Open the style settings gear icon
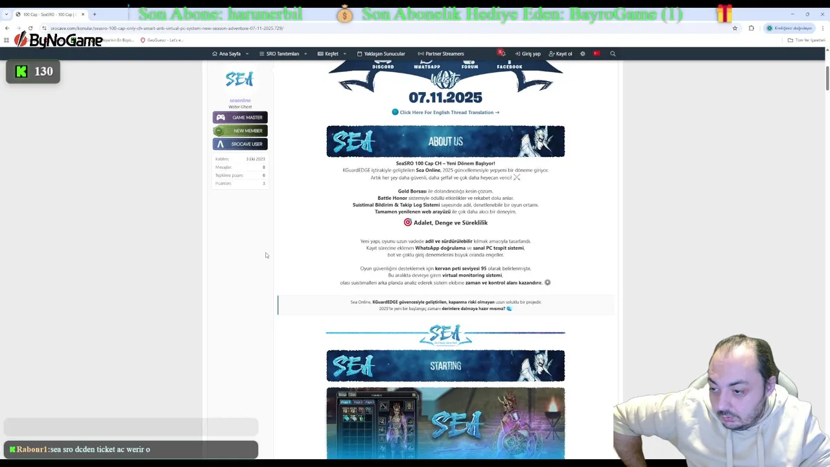This screenshot has width=830, height=467. point(582,54)
